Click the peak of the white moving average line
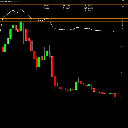128x128 pixels. pyautogui.click(x=21, y=9)
